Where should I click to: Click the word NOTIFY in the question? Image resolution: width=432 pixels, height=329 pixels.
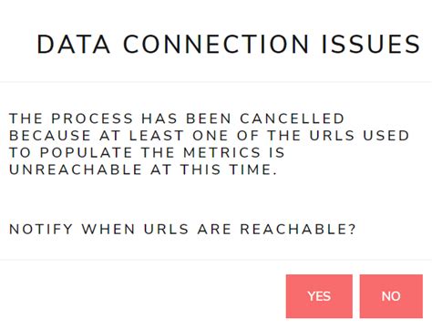41,229
